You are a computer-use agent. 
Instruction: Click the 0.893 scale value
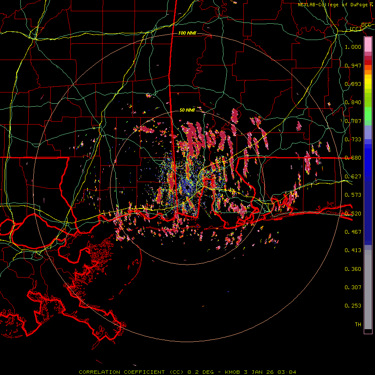coord(353,84)
